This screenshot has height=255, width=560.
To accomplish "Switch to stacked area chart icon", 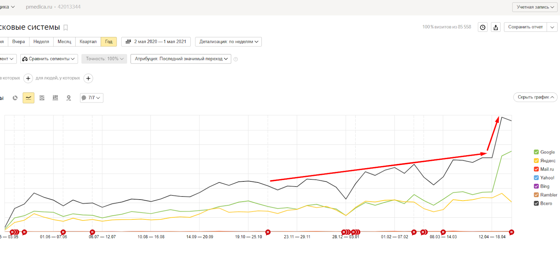I will (x=42, y=98).
